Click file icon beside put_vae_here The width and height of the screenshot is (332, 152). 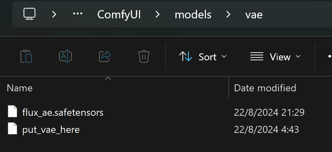pos(12,128)
